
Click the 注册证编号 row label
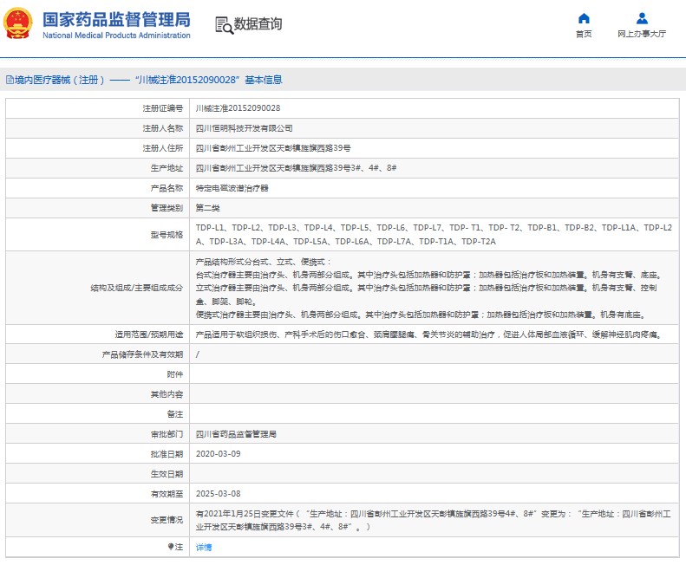tap(163, 108)
